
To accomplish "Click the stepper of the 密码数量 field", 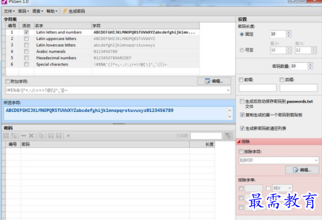I will pos(311,66).
